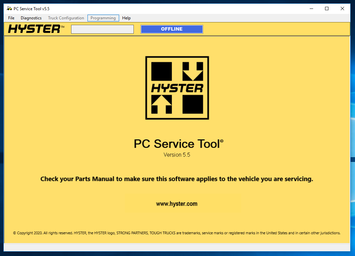Click the PC Service Tool title text
Image resolution: width=355 pixels, height=256 pixels.
coord(178,144)
